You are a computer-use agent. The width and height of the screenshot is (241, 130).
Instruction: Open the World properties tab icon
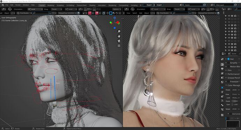click(x=222, y=82)
